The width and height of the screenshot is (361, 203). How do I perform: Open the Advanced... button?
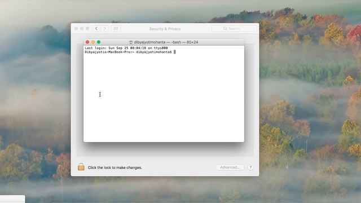coord(230,167)
